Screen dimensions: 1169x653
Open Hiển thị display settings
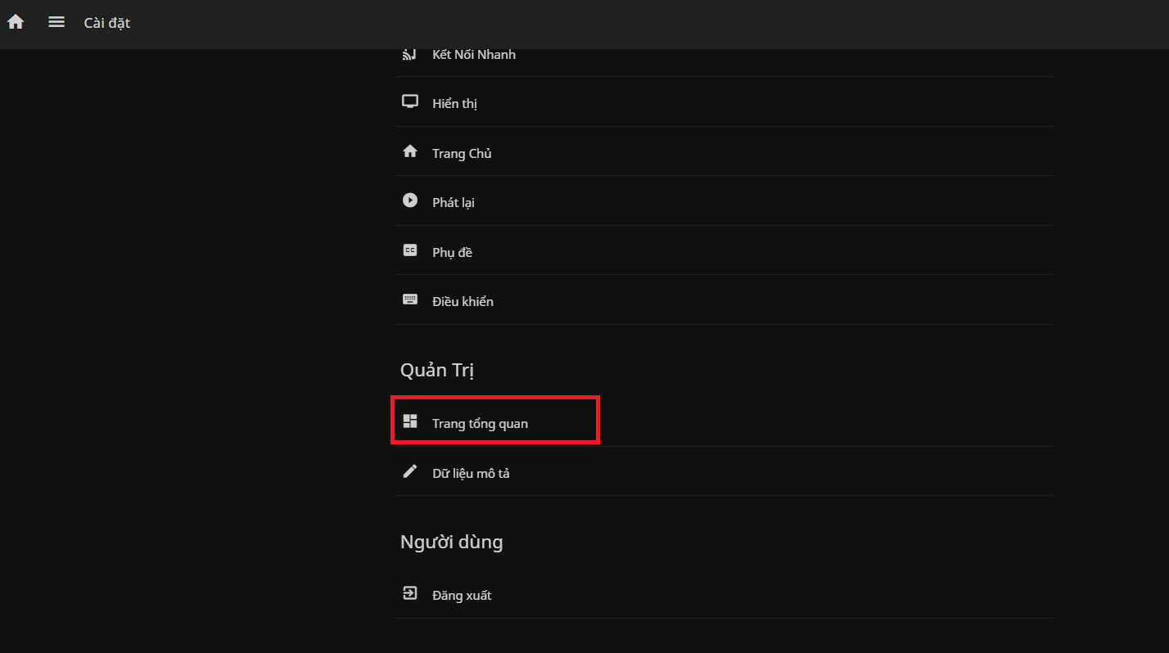pyautogui.click(x=724, y=102)
